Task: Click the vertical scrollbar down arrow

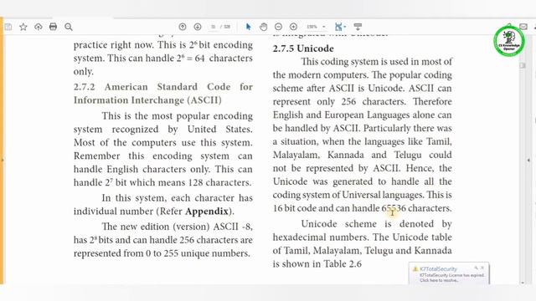Action: click(x=523, y=283)
